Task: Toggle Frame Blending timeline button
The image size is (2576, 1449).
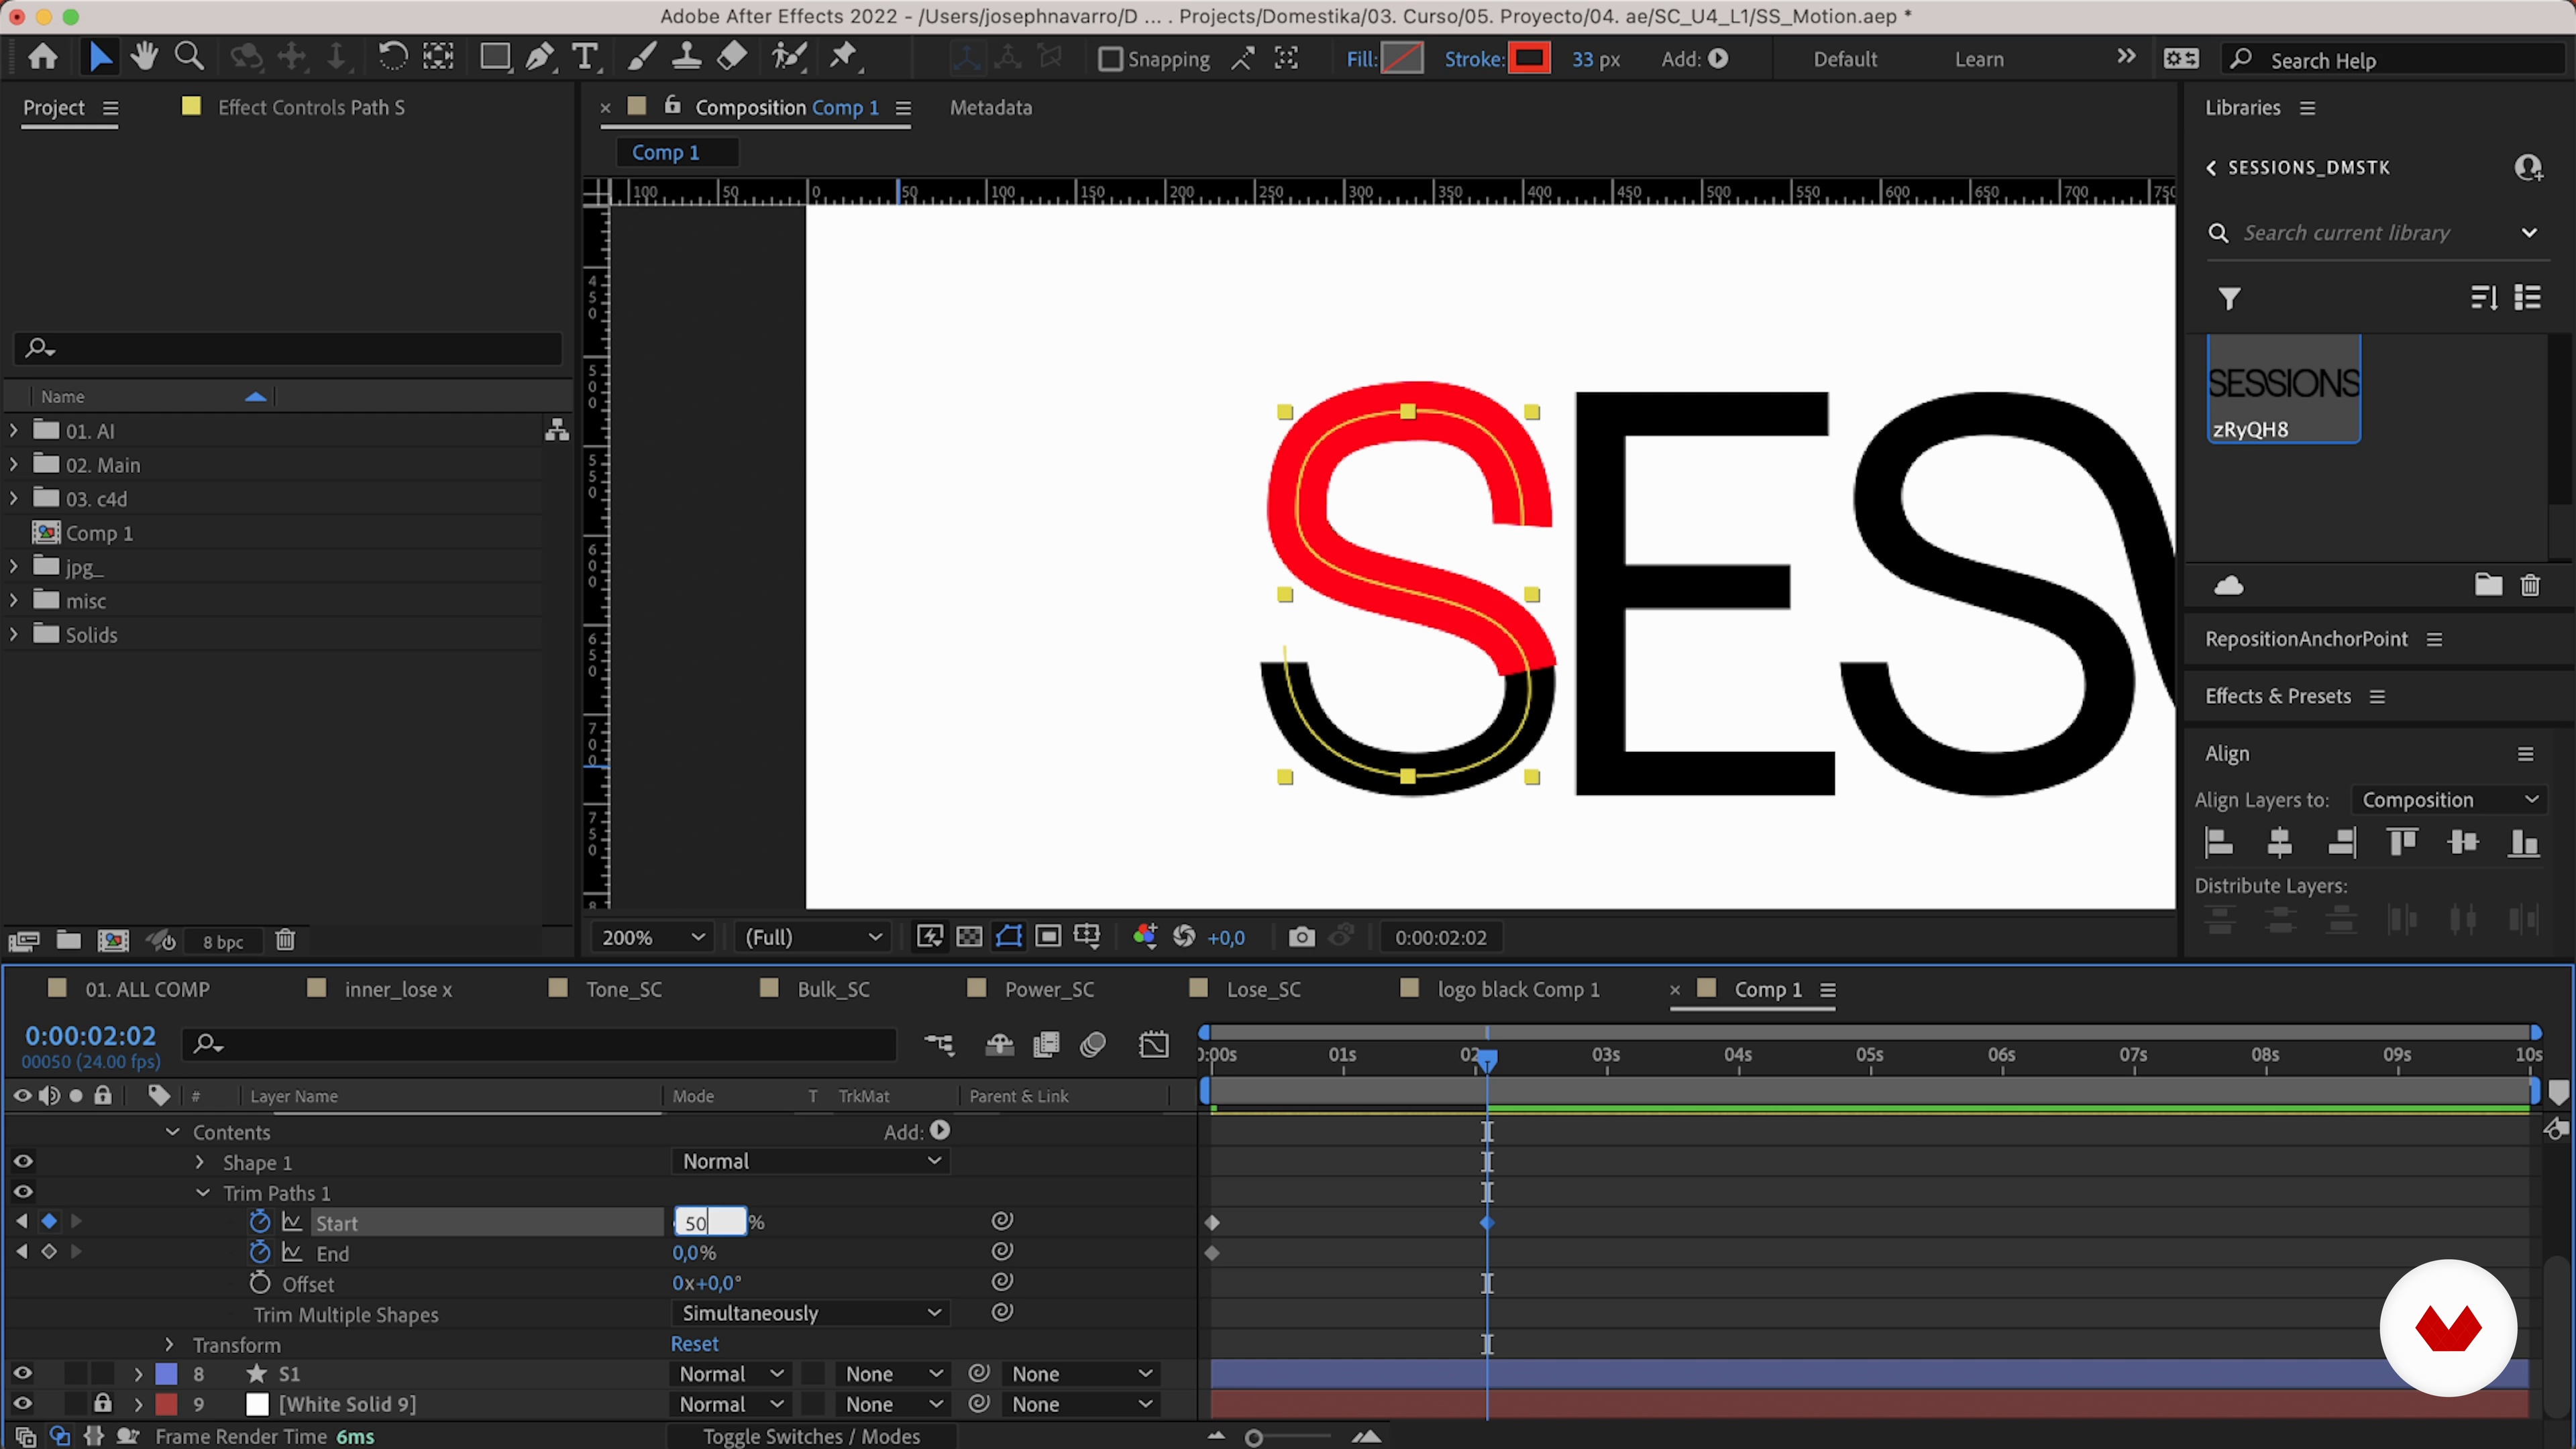Action: point(1046,1045)
